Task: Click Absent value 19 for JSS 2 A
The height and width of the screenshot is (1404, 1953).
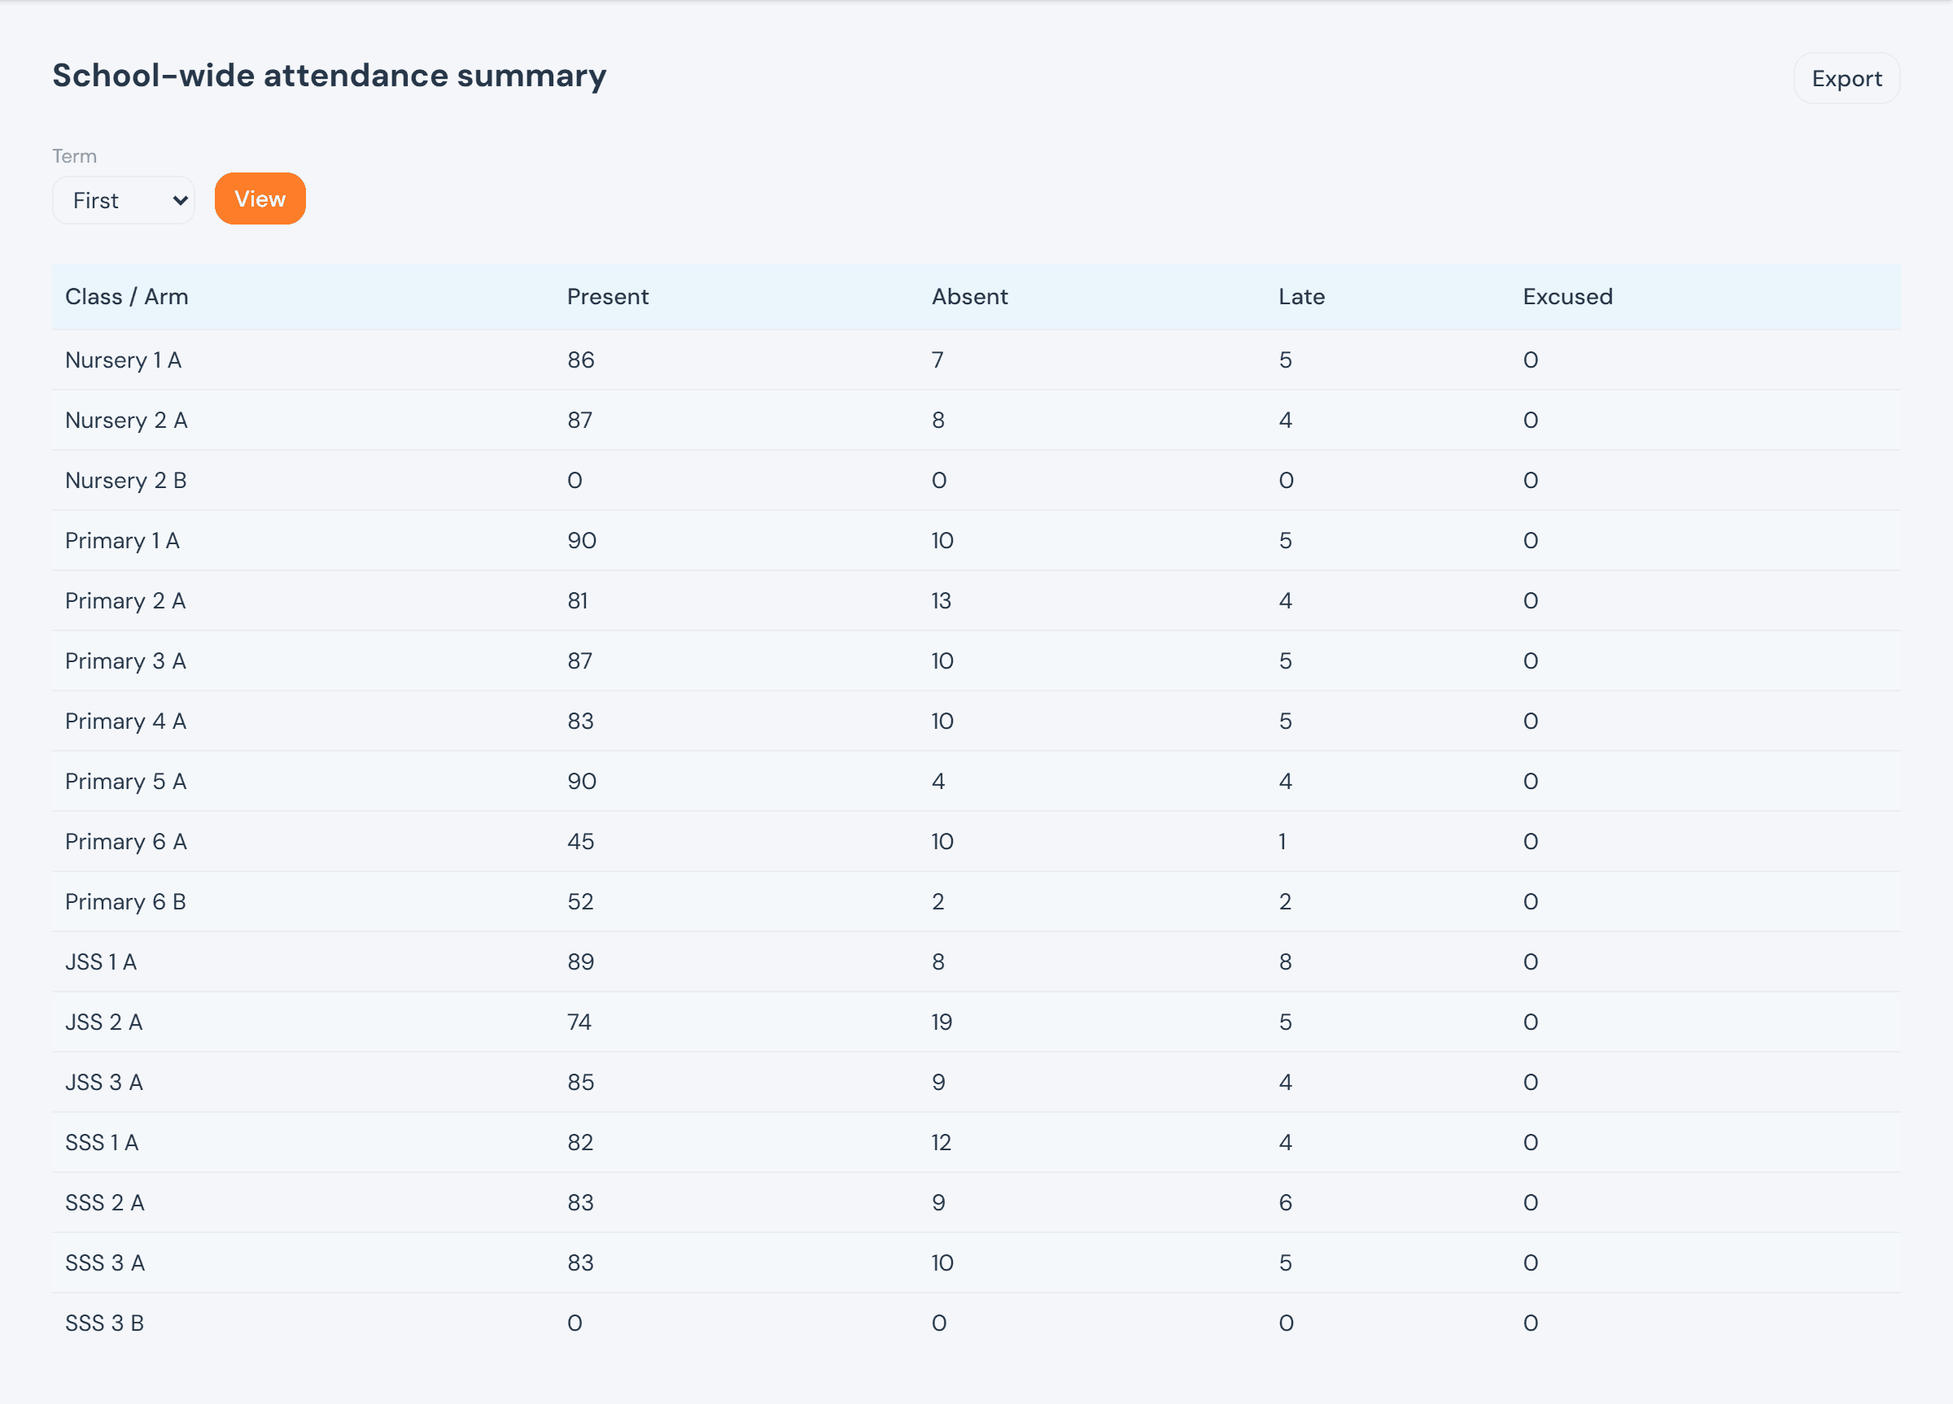Action: pos(942,1022)
